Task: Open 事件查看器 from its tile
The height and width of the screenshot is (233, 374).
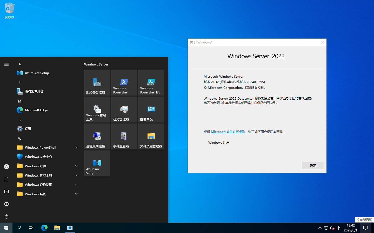Action: click(x=124, y=136)
